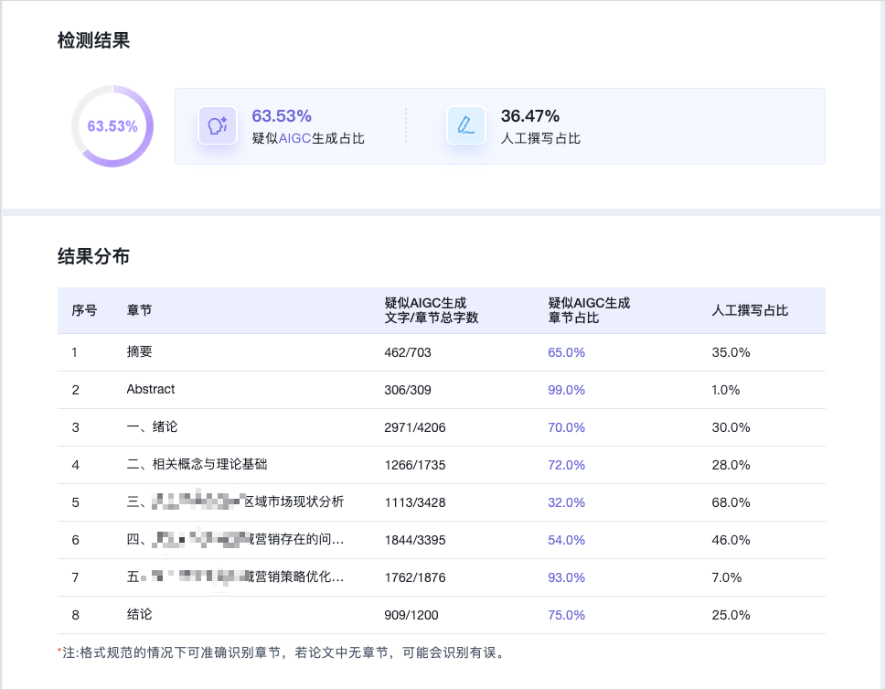Click the 32.0% AIGC ratio value
The image size is (886, 690).
click(x=566, y=502)
